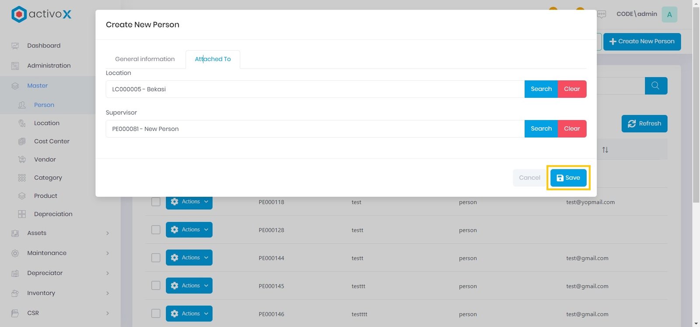Open Actions dropdown for PE000128
700x327 pixels.
pyautogui.click(x=189, y=230)
